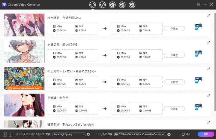Click the Cisdem Video Converter logo
The image size is (216, 139).
click(4, 5)
